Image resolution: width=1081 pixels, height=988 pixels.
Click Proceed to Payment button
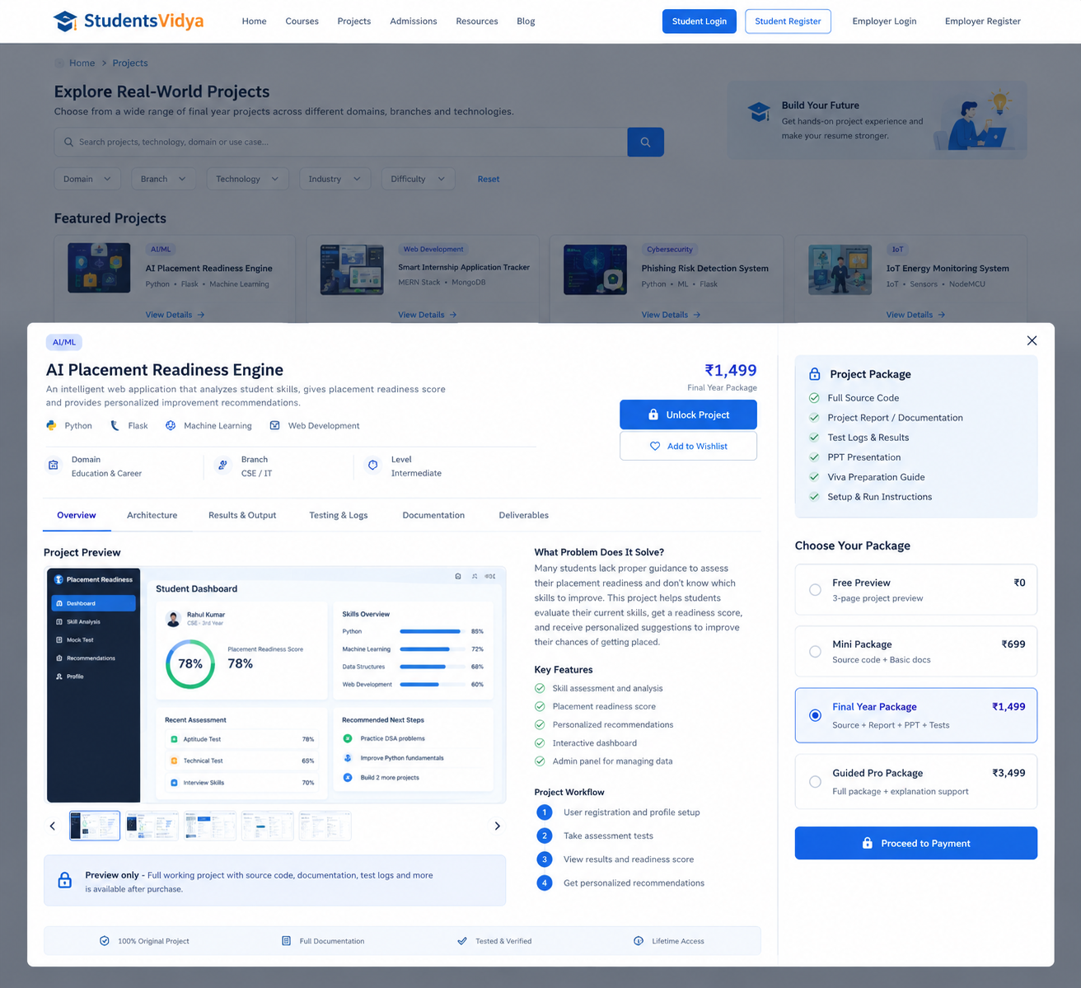915,843
